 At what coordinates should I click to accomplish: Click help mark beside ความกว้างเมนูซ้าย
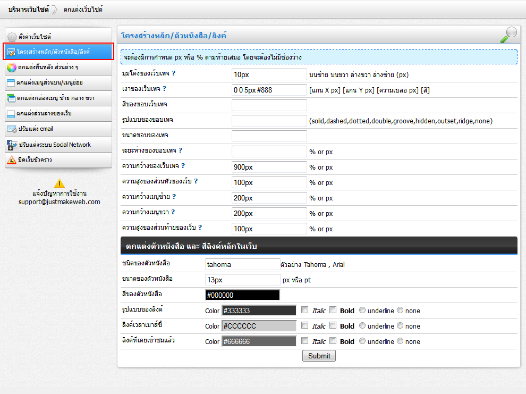pos(174,197)
